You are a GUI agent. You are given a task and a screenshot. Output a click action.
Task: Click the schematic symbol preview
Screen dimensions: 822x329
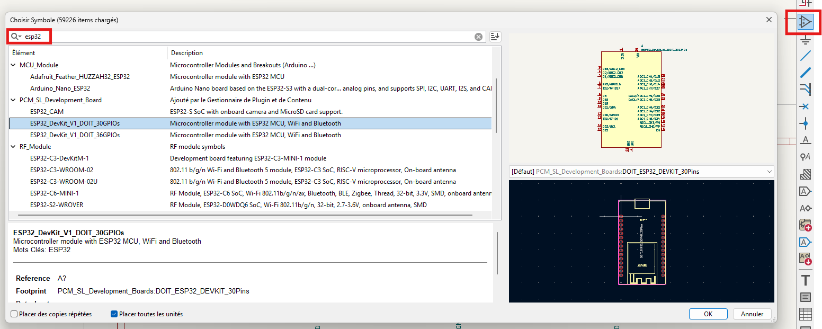coord(641,98)
